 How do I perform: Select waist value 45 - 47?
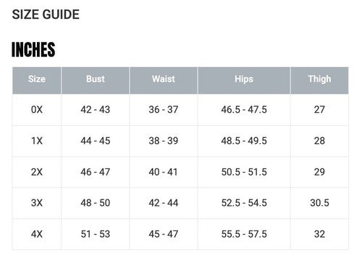tap(164, 234)
